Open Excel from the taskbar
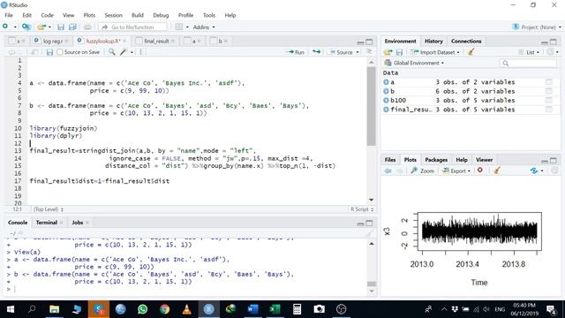The width and height of the screenshot is (565, 318). pos(275,309)
